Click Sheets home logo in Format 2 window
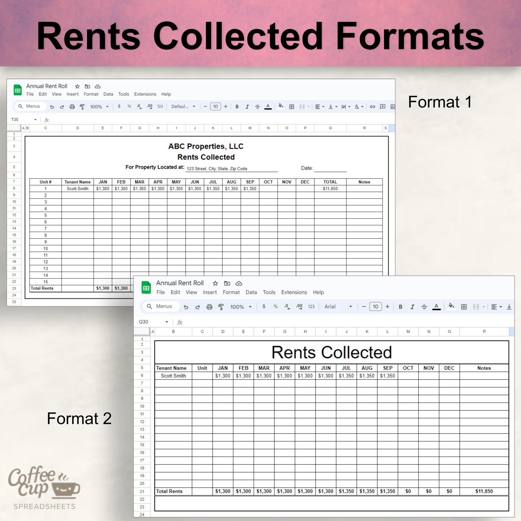Screen dimensions: 521x521 pos(146,287)
